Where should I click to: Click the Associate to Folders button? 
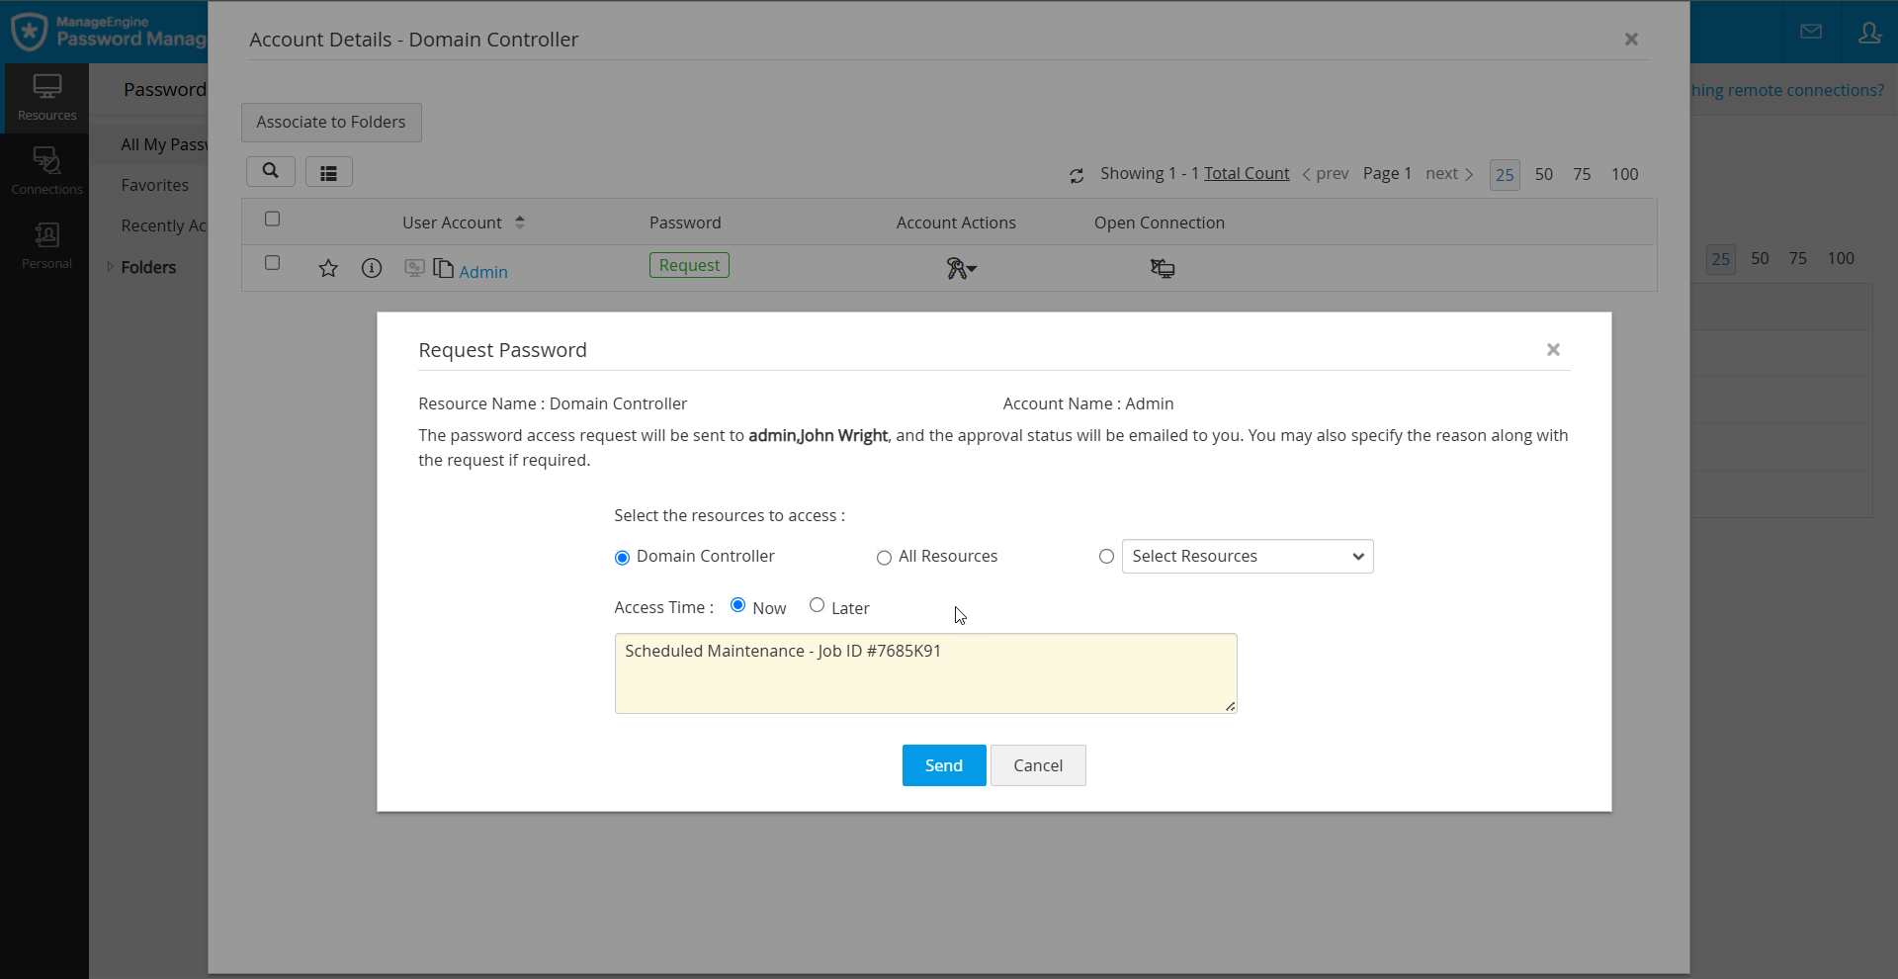click(331, 123)
